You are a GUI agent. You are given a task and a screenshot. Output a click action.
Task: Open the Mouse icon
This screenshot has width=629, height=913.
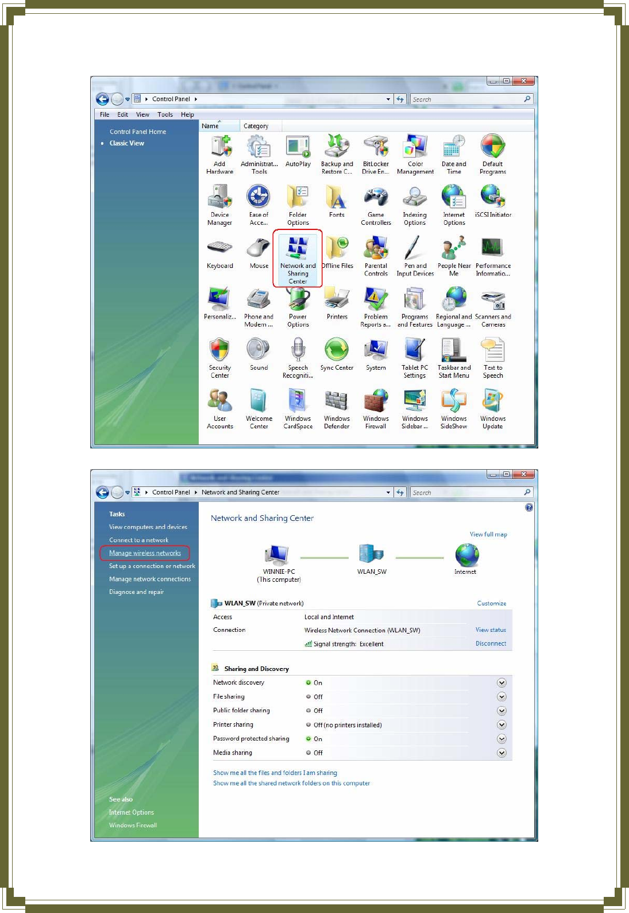(x=259, y=253)
